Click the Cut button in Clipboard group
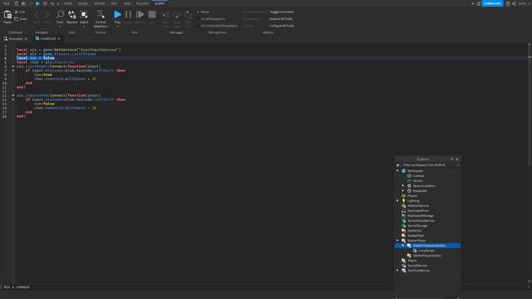The width and height of the screenshot is (532, 299). [20, 12]
